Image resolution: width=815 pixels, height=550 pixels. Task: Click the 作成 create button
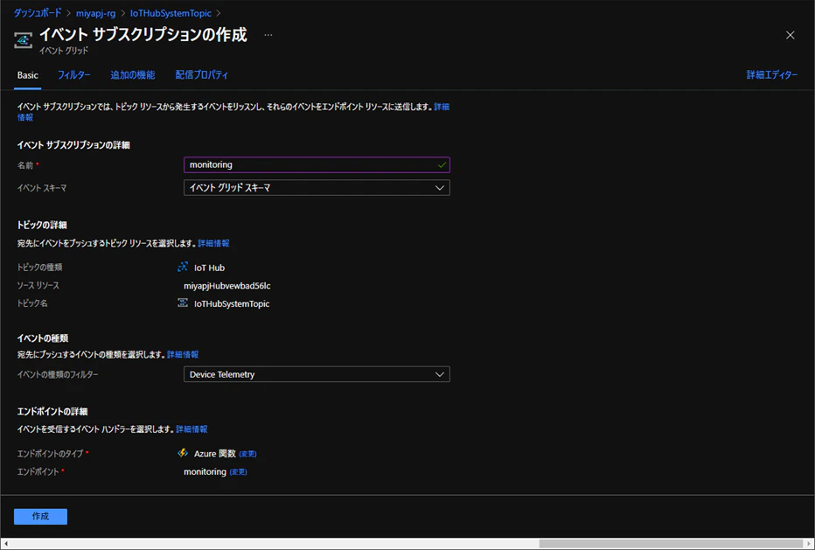(x=40, y=516)
